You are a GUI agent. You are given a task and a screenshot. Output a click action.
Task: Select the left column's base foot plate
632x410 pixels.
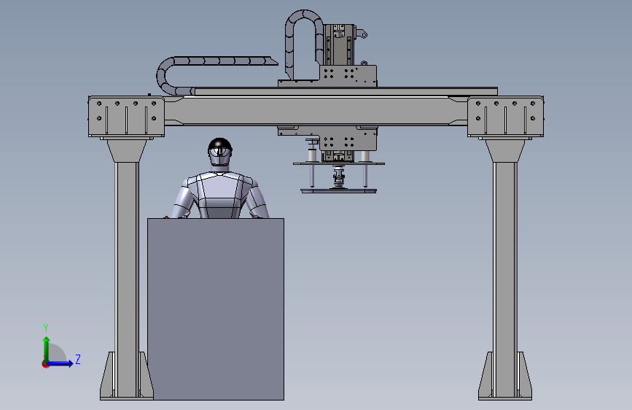pos(127,398)
